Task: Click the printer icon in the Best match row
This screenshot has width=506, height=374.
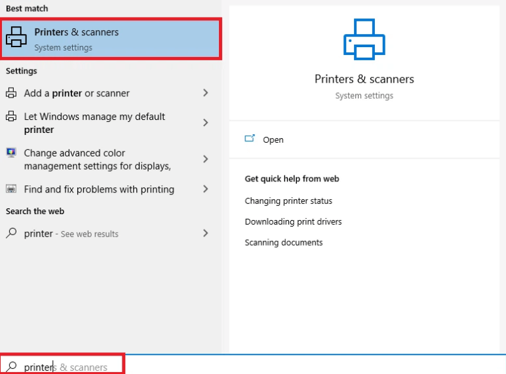Action: pyautogui.click(x=16, y=37)
